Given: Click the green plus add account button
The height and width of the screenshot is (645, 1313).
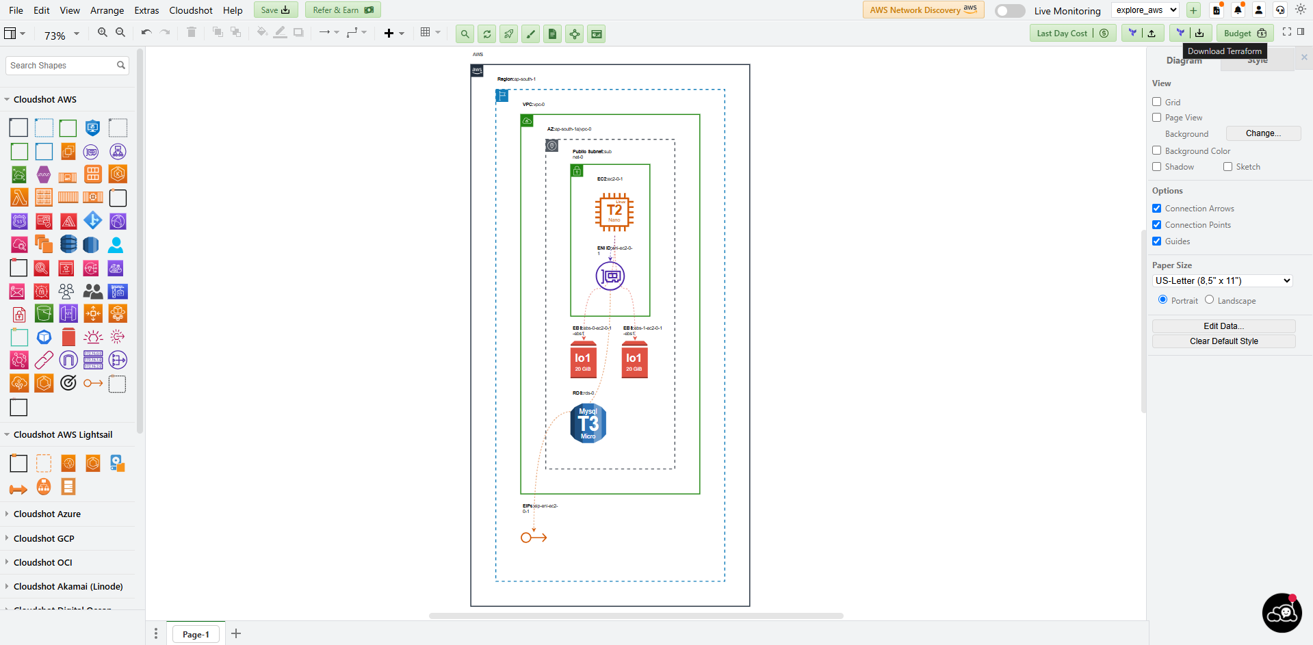Looking at the screenshot, I should [1193, 10].
